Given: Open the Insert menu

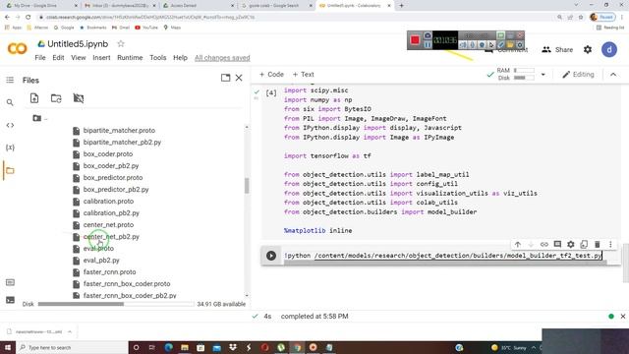Looking at the screenshot, I should [x=101, y=58].
